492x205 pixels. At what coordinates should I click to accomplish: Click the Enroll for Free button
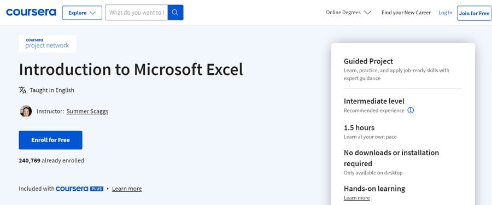(50, 140)
